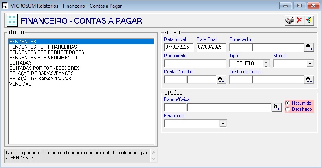Click the Centro de Custo description field
This screenshot has width=322, height=168.
tap(278, 80)
